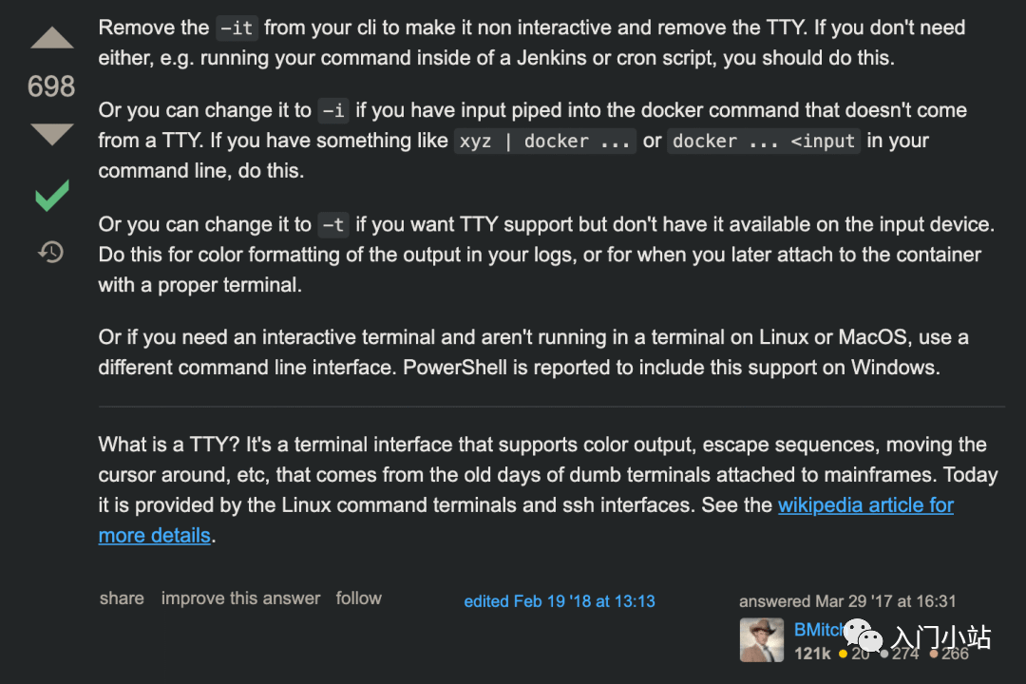The image size is (1026, 684).
Task: Click the share link below the answer
Action: (x=122, y=598)
